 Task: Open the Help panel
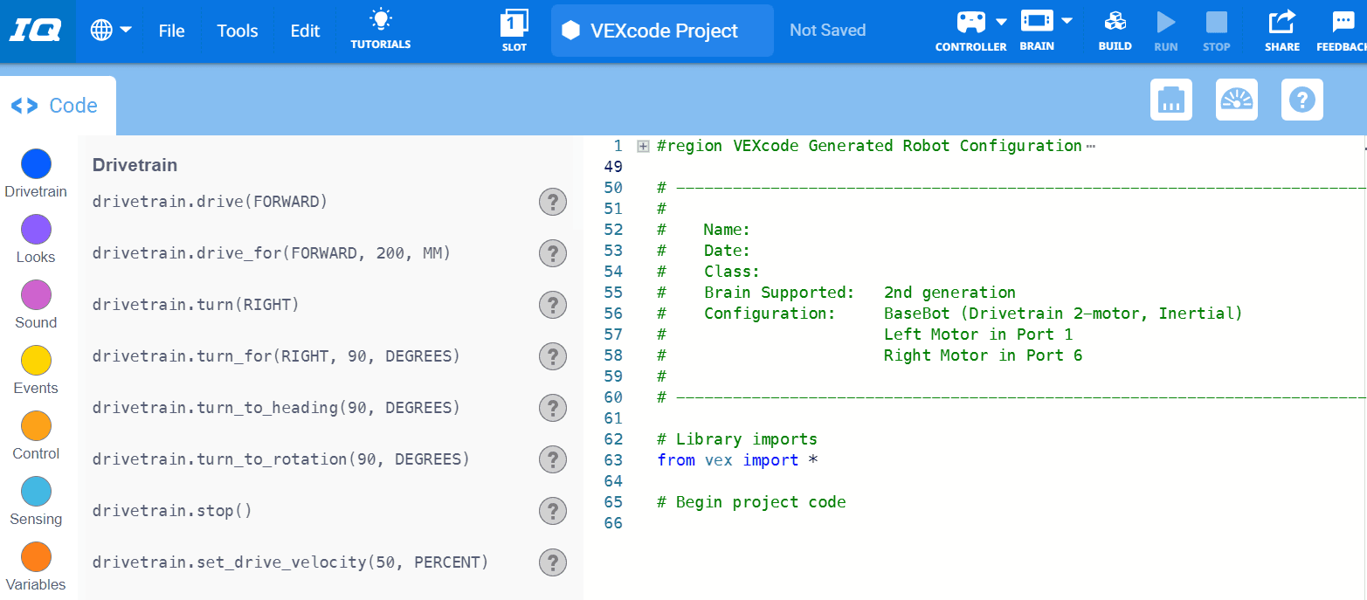point(1302,99)
